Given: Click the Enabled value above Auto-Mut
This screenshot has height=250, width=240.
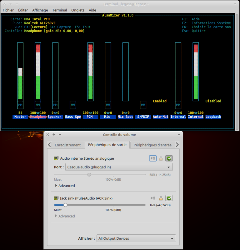Looking at the screenshot, I should [160, 101].
